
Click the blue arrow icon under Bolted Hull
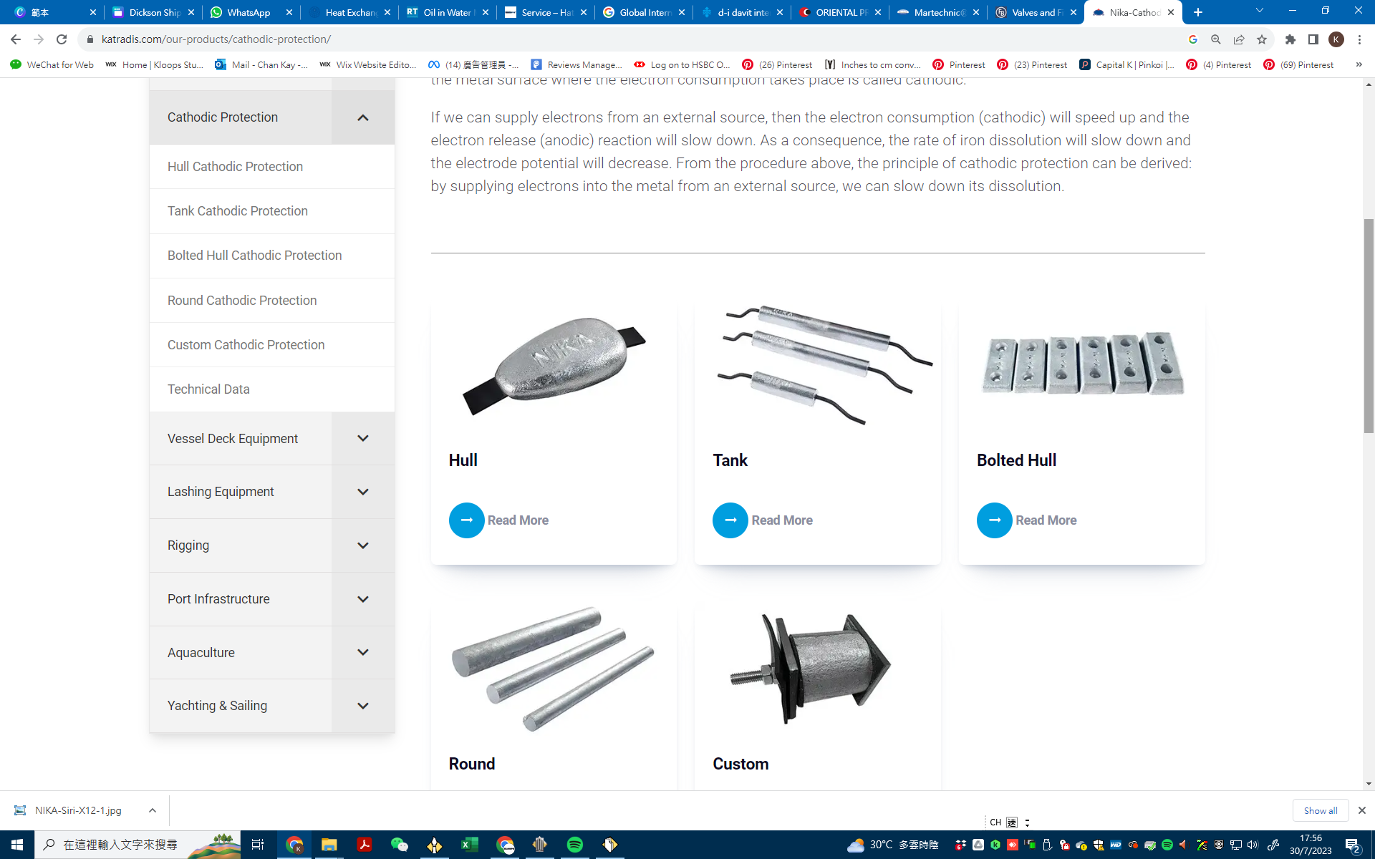[x=994, y=520]
